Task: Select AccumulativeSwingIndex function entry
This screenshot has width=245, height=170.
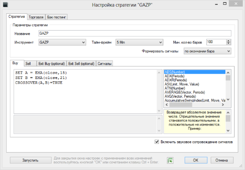Action: (x=195, y=101)
